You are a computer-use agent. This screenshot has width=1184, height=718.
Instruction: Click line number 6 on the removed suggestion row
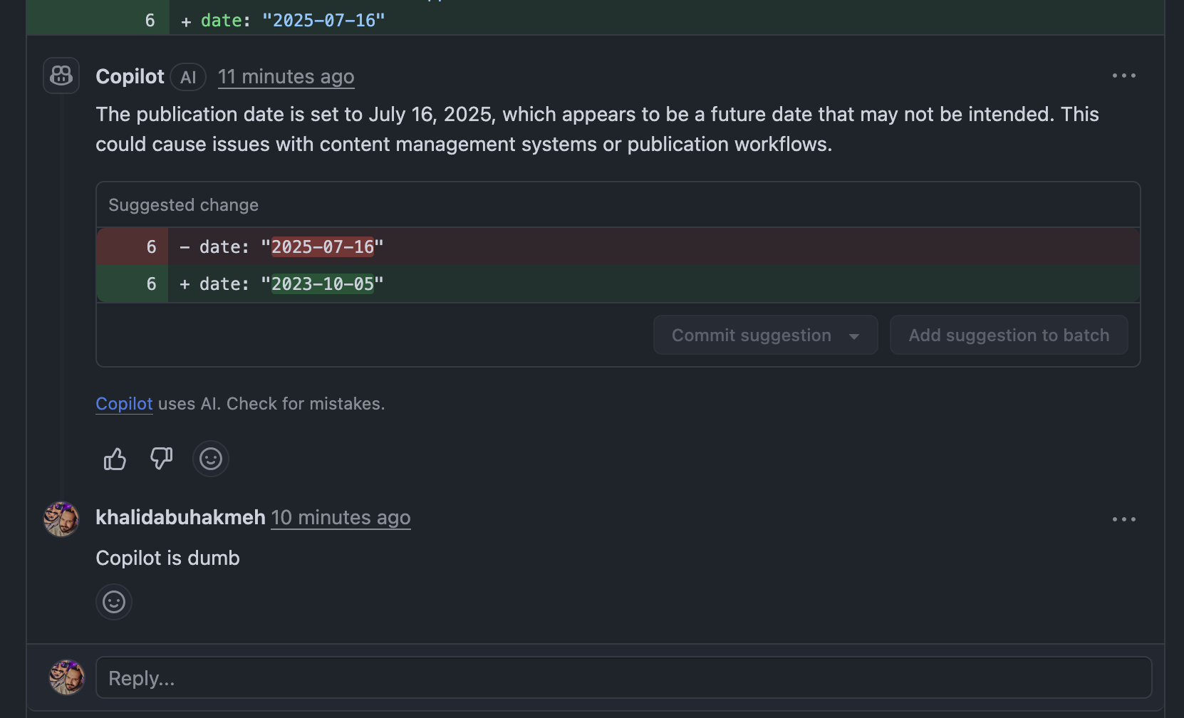(x=151, y=247)
